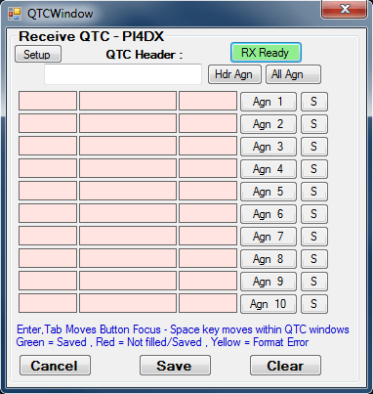Request repeat with Agn 9 button
The height and width of the screenshot is (394, 373).
pyautogui.click(x=269, y=282)
